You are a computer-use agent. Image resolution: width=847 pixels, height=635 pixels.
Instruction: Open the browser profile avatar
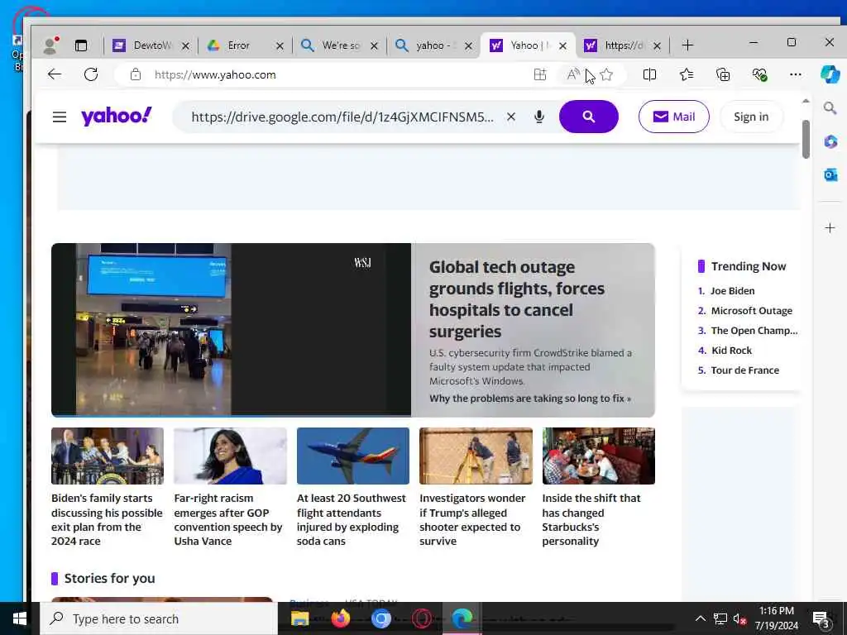(x=50, y=45)
